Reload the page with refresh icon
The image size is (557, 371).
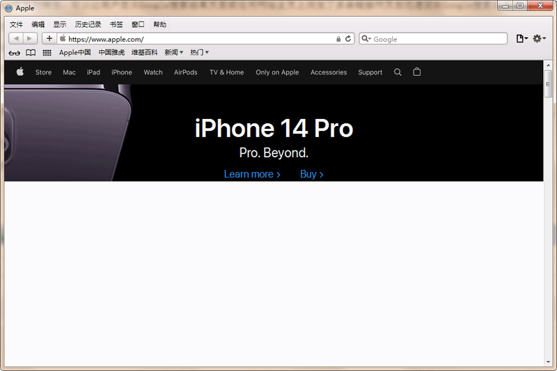coord(348,39)
